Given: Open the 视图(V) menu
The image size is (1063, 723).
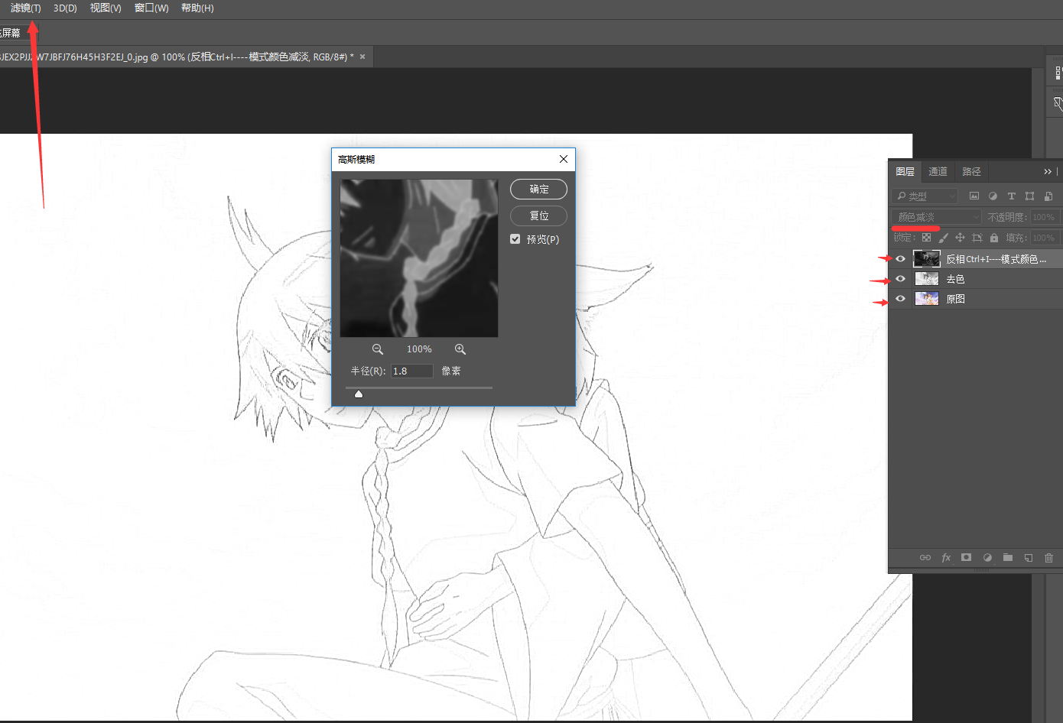Looking at the screenshot, I should point(106,8).
